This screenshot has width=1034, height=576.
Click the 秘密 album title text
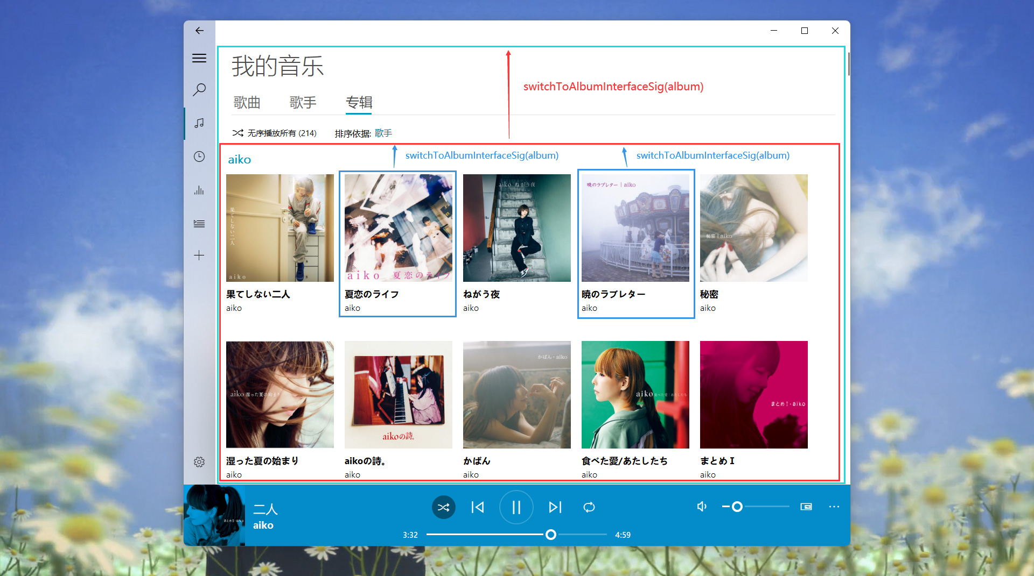click(x=709, y=294)
